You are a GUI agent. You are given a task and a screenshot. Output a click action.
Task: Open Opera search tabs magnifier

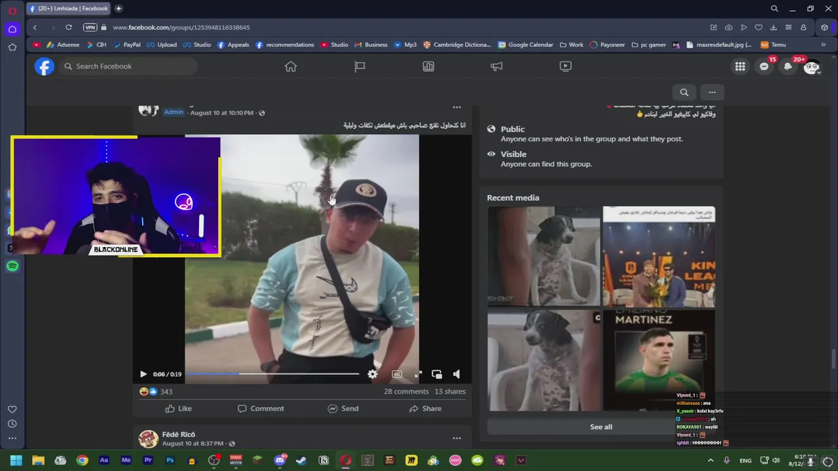coord(774,9)
